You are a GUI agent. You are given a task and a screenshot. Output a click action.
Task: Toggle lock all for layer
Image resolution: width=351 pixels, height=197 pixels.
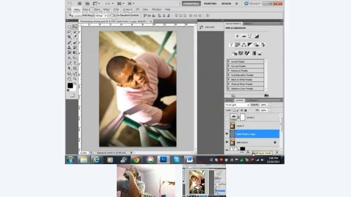(x=245, y=111)
